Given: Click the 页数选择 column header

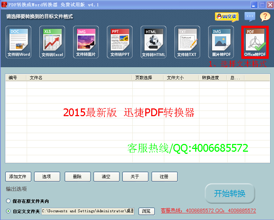Looking at the screenshot, I should (148, 78).
